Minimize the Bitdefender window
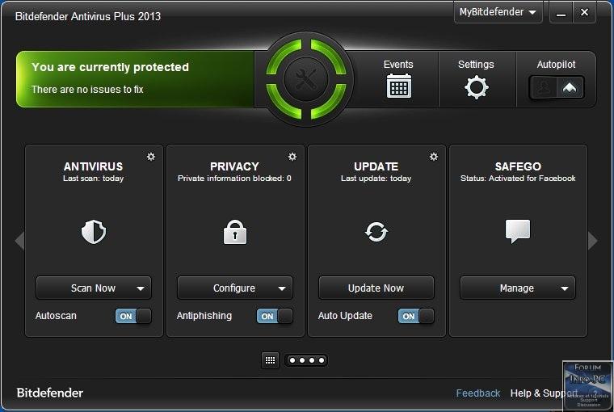This screenshot has width=614, height=412. pos(561,13)
